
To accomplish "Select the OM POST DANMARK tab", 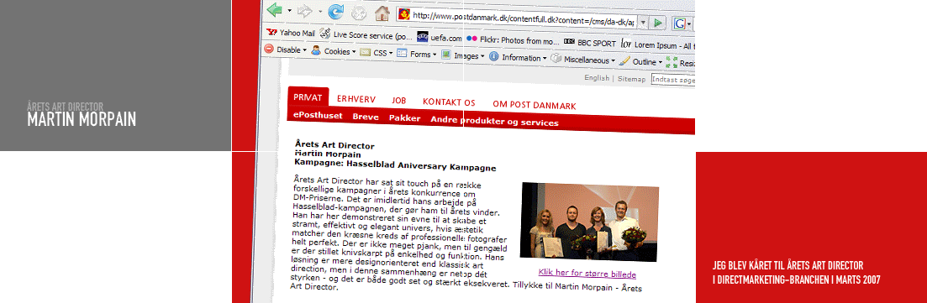I will (x=535, y=105).
